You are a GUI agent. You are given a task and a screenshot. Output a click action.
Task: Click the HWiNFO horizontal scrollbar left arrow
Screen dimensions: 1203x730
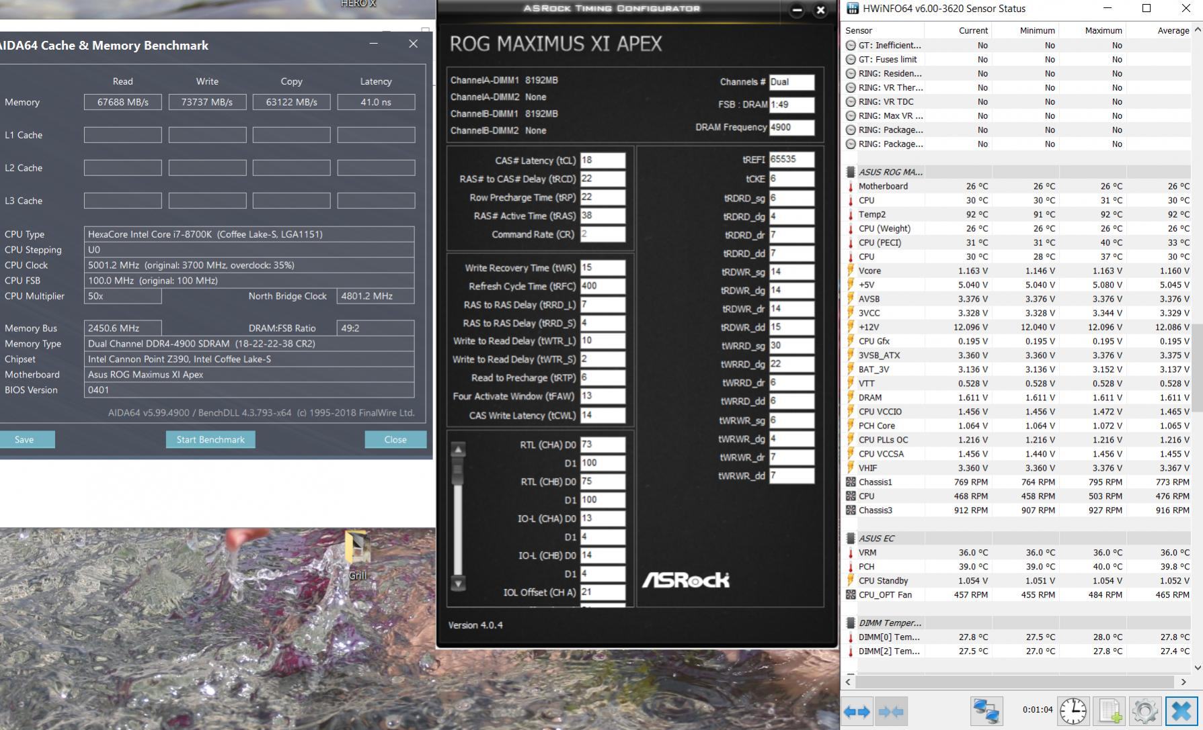(x=849, y=682)
